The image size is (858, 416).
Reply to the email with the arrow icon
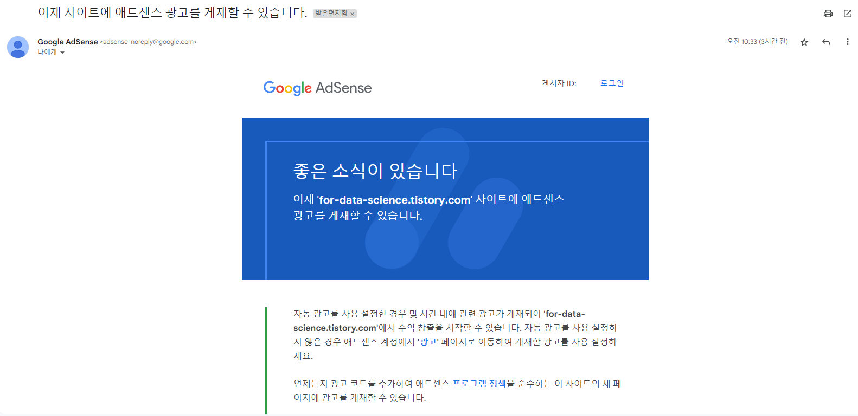pos(826,42)
